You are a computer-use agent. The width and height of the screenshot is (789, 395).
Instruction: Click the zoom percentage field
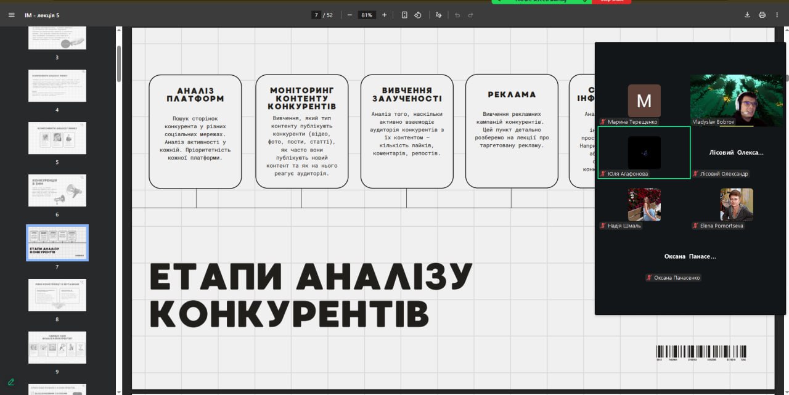click(367, 15)
